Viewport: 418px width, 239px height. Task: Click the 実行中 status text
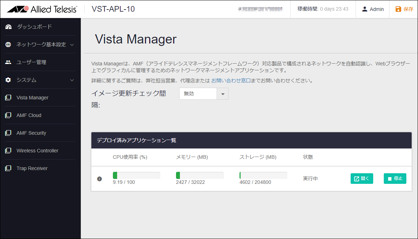(x=310, y=179)
